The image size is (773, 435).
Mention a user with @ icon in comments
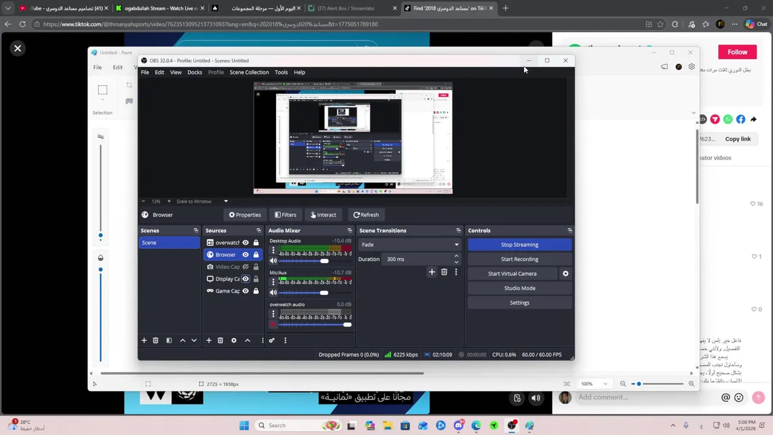(x=726, y=398)
